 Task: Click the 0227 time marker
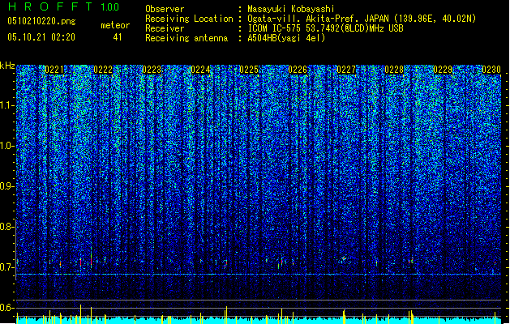(346, 70)
